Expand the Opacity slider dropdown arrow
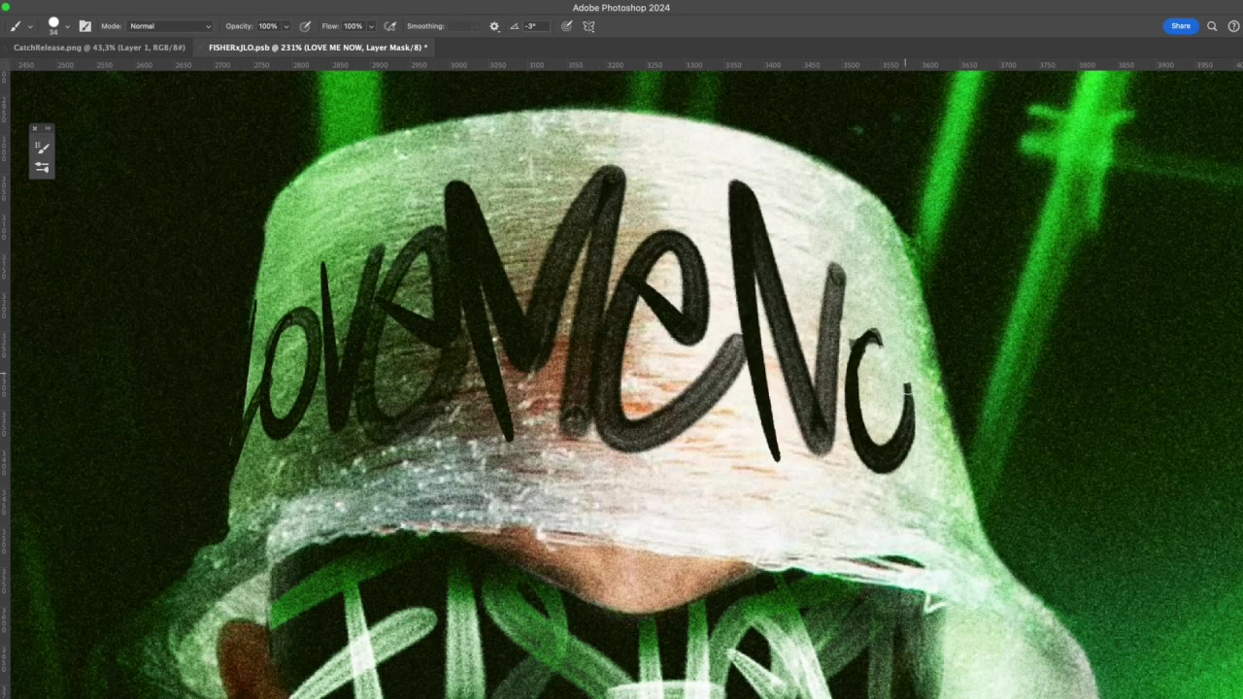 point(286,26)
